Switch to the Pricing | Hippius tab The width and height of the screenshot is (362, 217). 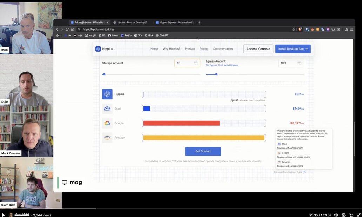click(x=90, y=22)
